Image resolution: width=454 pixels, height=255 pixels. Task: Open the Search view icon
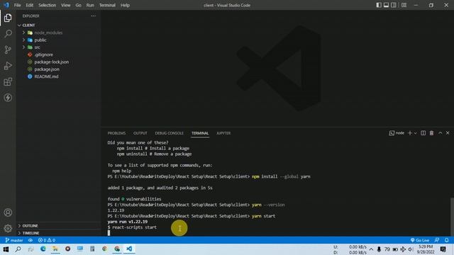[8, 34]
